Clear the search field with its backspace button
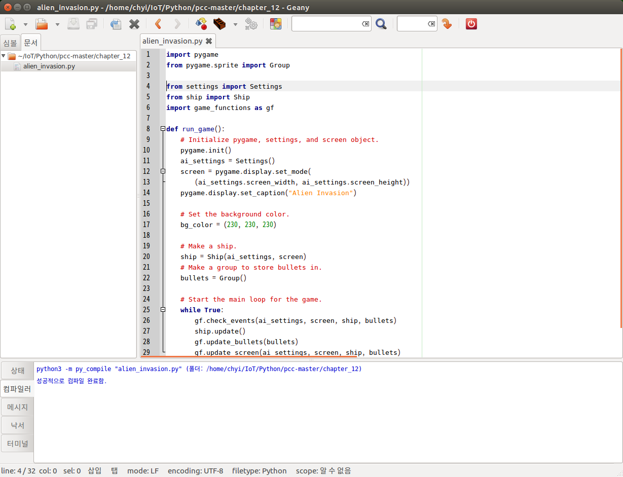 [365, 23]
